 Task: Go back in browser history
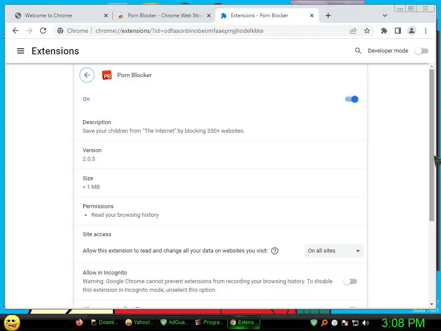[x=16, y=31]
